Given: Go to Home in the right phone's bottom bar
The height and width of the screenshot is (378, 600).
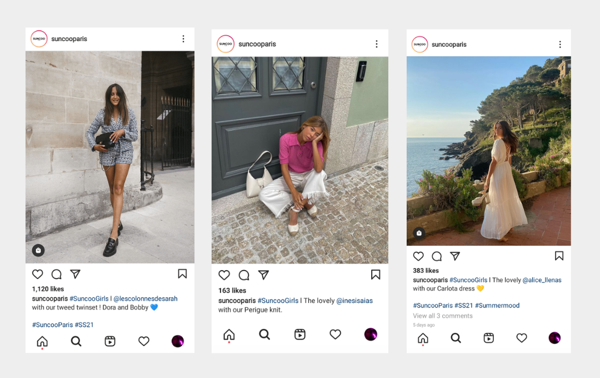Looking at the screenshot, I should tap(423, 338).
